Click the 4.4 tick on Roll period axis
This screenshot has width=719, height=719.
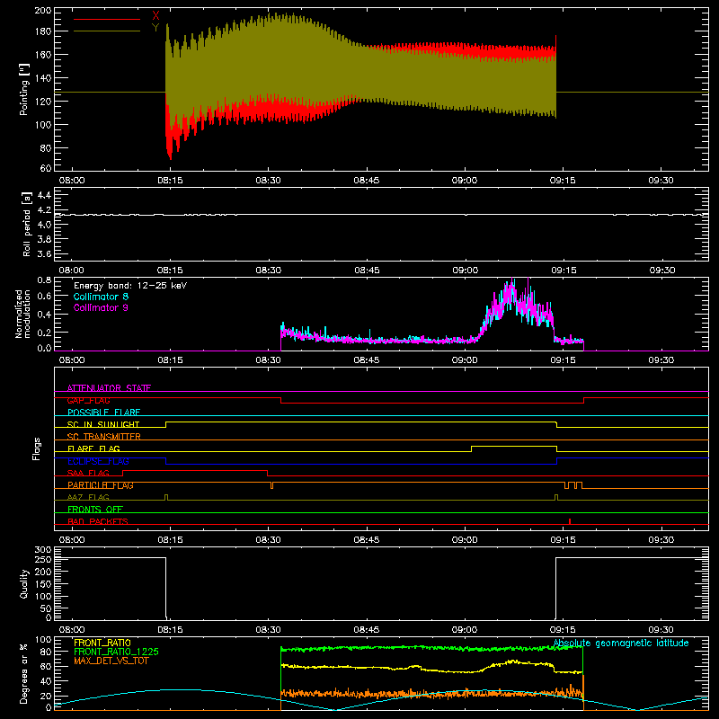(x=44, y=195)
